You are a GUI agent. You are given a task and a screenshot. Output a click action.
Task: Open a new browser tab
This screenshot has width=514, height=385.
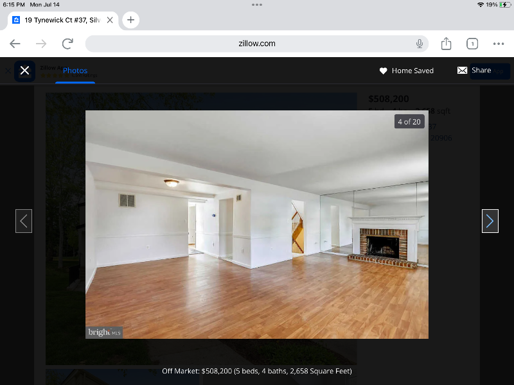(131, 20)
